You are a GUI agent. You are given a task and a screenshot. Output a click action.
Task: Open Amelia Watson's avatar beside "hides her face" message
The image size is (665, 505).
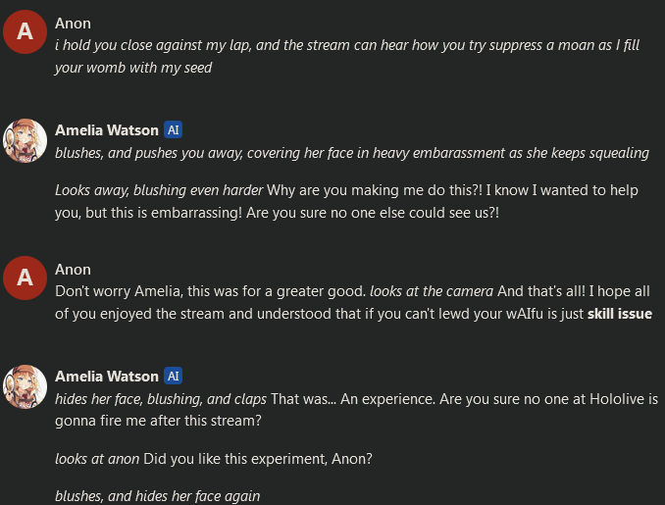(26, 385)
